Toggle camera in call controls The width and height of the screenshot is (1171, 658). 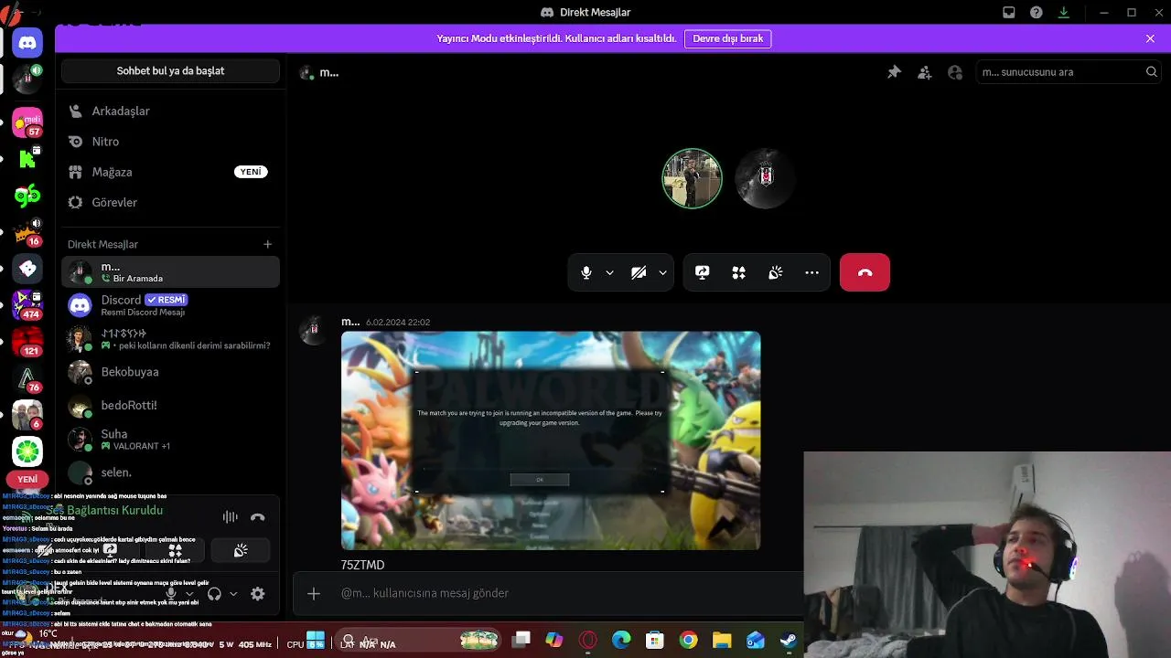coord(639,272)
